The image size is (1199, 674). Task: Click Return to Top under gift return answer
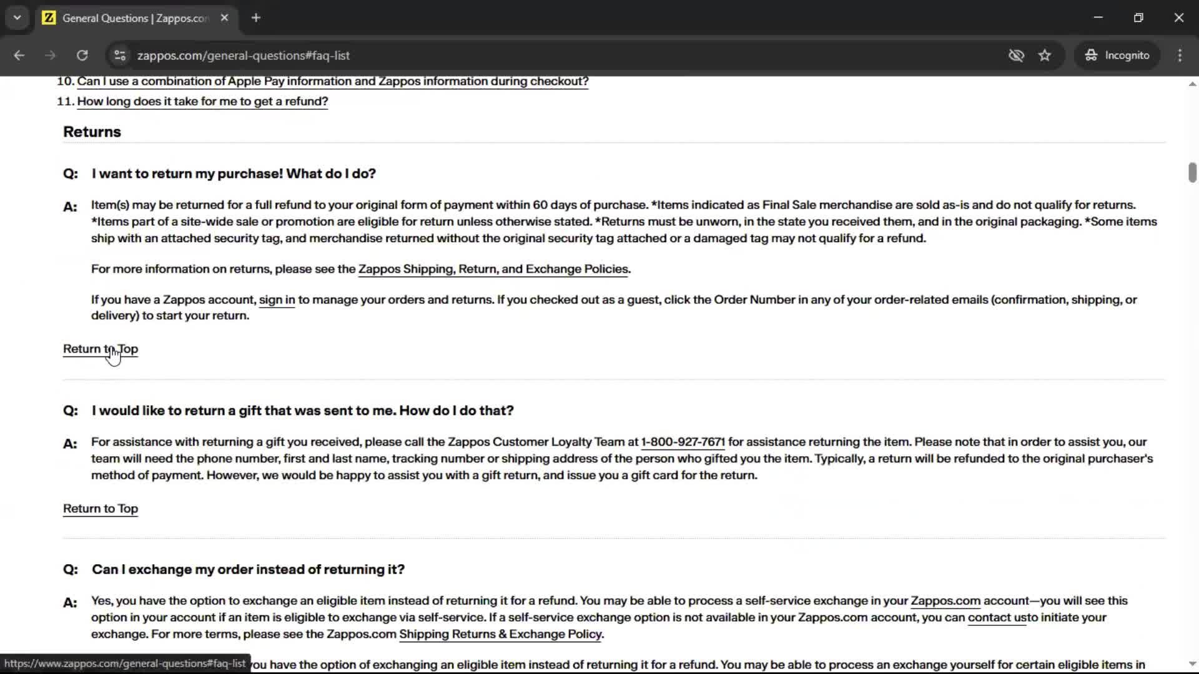tap(101, 509)
